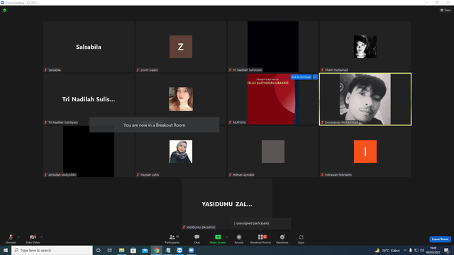454x255 pixels.
Task: Select Devananda Muhammad's highlighted tile
Action: [365, 99]
